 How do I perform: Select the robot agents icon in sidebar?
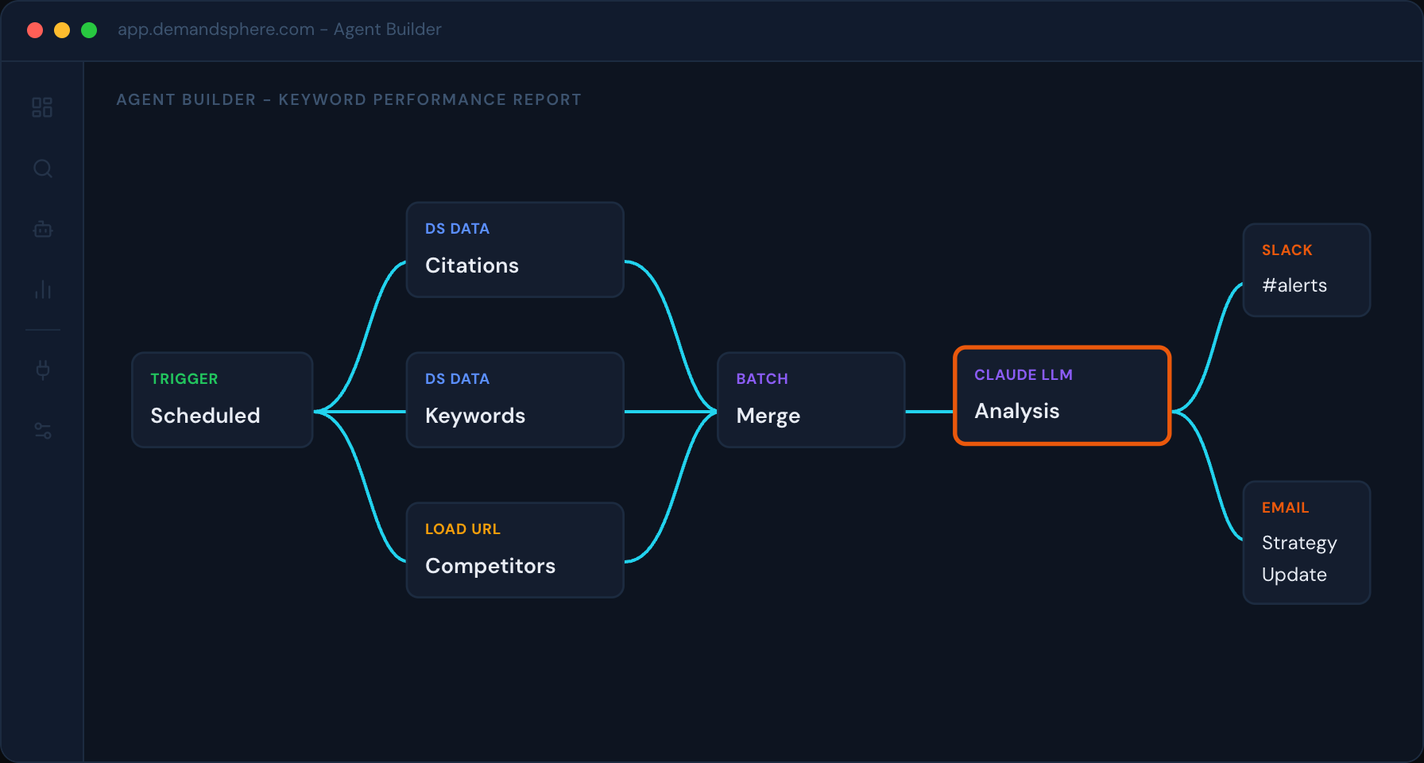[42, 230]
